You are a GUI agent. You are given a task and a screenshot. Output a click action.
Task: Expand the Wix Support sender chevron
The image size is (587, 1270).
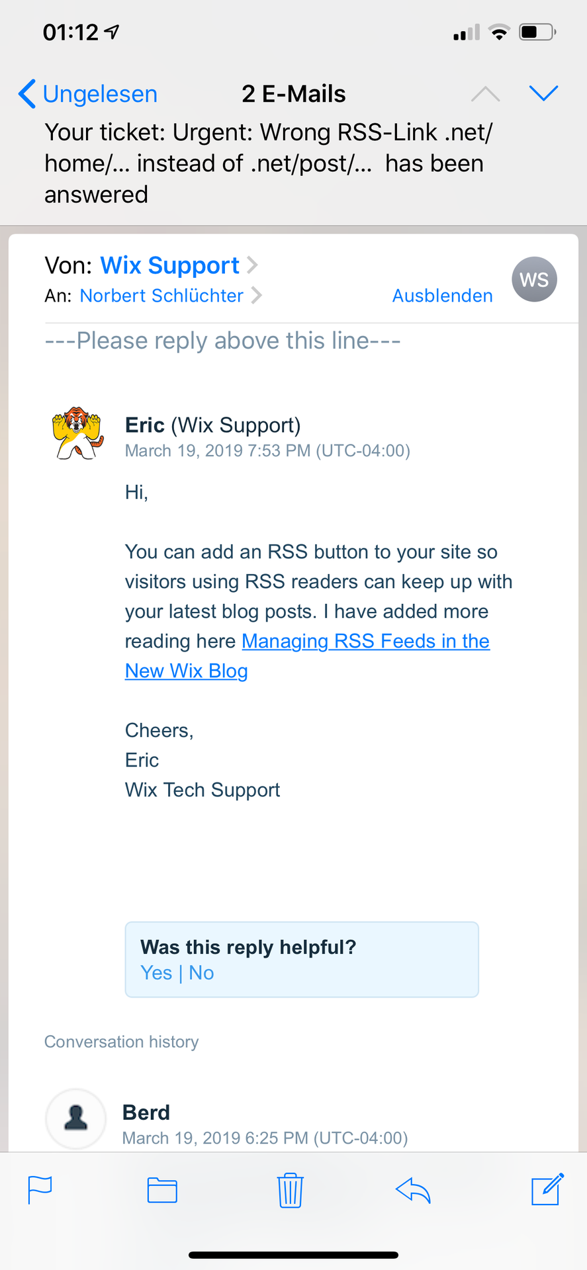252,265
